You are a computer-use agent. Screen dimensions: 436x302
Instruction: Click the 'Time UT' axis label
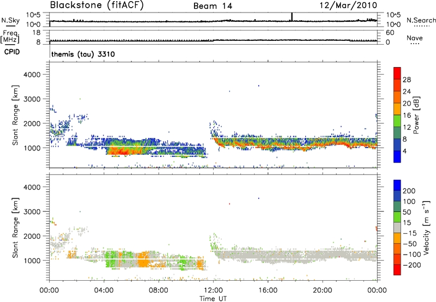click(213, 299)
